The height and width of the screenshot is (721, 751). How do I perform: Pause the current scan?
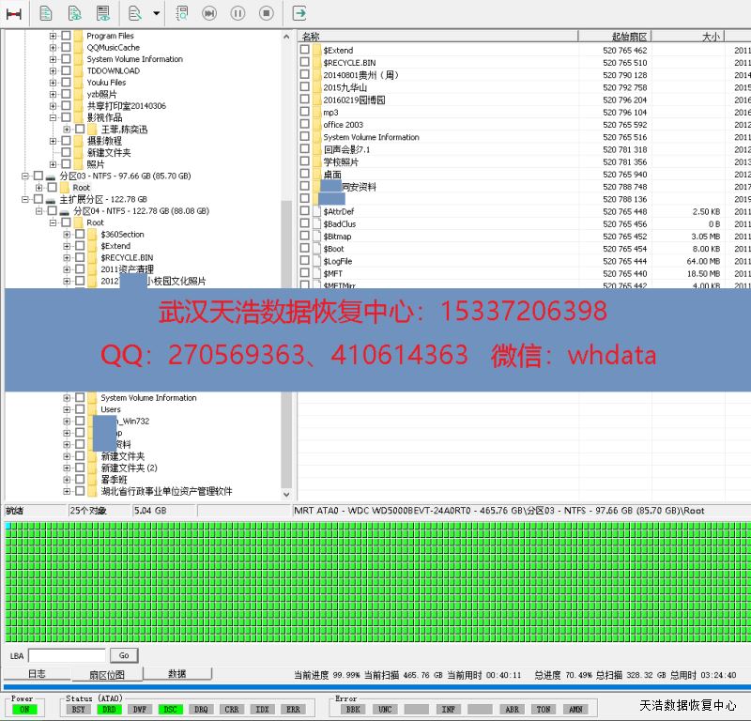coord(238,13)
